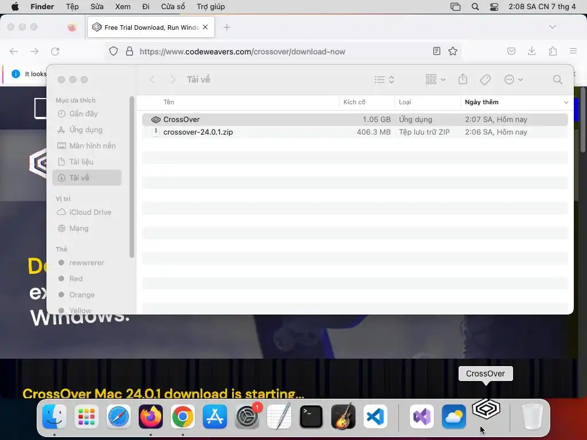This screenshot has height=440, width=587.
Task: Click the Firefox URL address field
Action: (284, 51)
